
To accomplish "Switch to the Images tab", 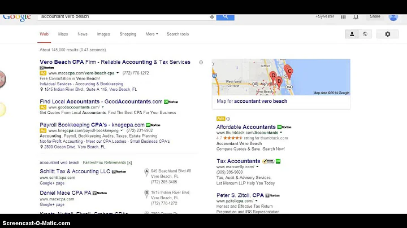I will point(103,34).
